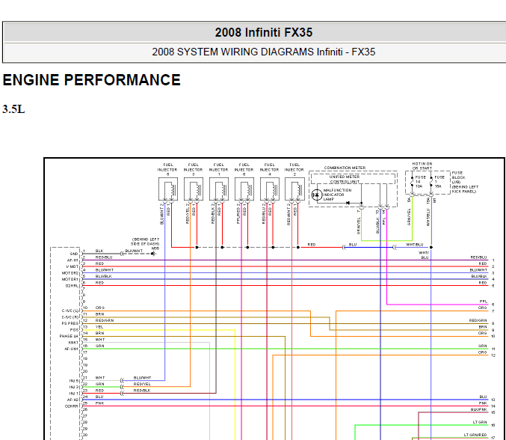Click "RED/YEL" label after pin 22 connector
506x440 pixels.
coord(142,384)
